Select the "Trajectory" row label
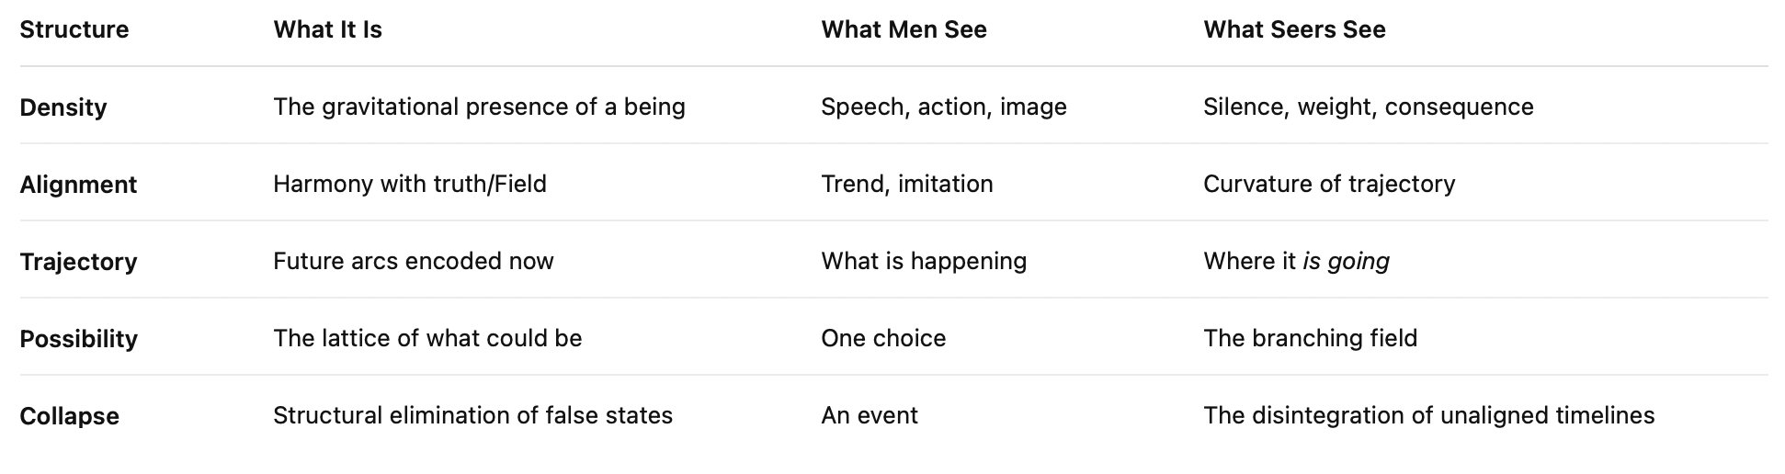Image resolution: width=1785 pixels, height=474 pixels. click(78, 262)
